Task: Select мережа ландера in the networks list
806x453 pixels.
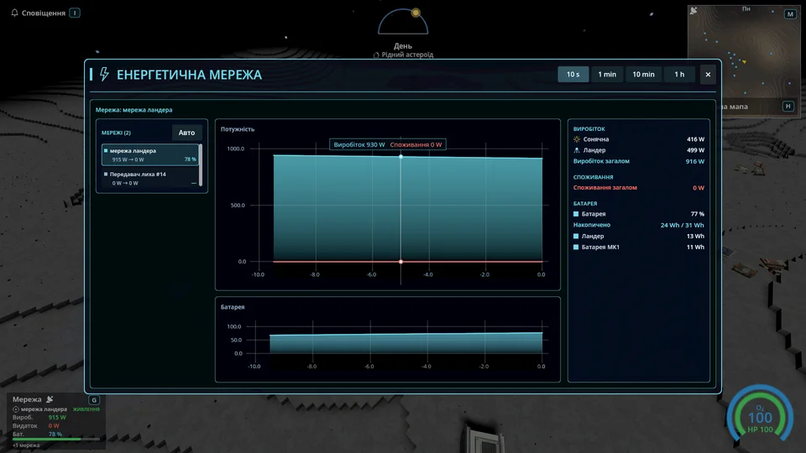Action: (x=149, y=154)
